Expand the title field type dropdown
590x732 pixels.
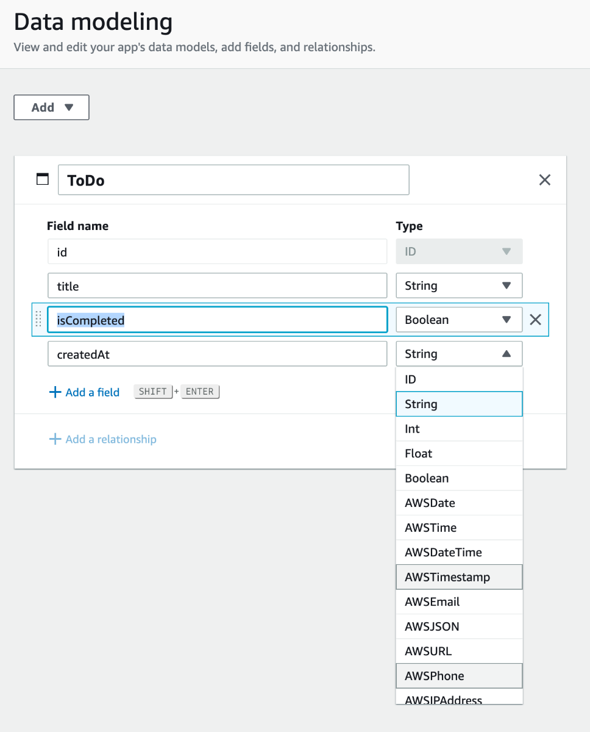pos(459,285)
